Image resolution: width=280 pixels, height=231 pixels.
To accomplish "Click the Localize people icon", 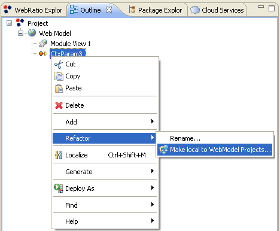I will [59, 155].
